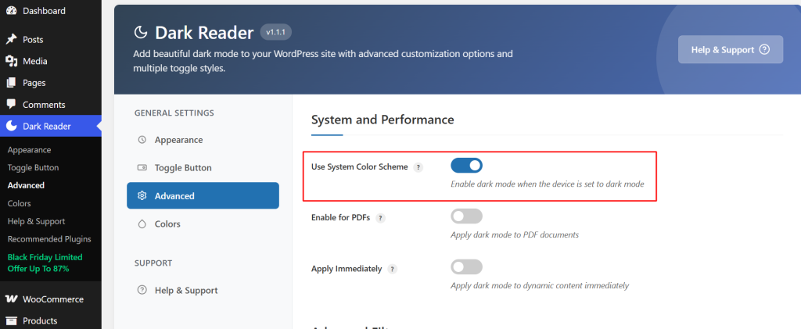The width and height of the screenshot is (801, 329).
Task: Click the Advanced gear icon
Action: (x=142, y=196)
